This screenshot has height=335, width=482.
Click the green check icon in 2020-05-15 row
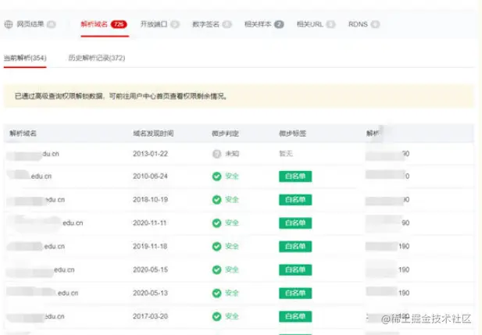pos(216,270)
